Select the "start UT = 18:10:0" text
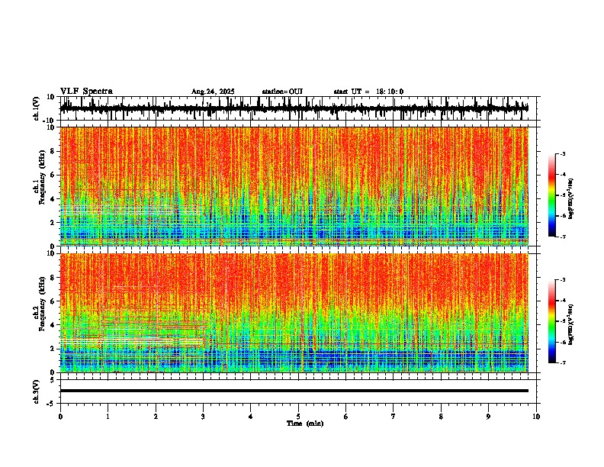604x467 pixels. pyautogui.click(x=368, y=92)
